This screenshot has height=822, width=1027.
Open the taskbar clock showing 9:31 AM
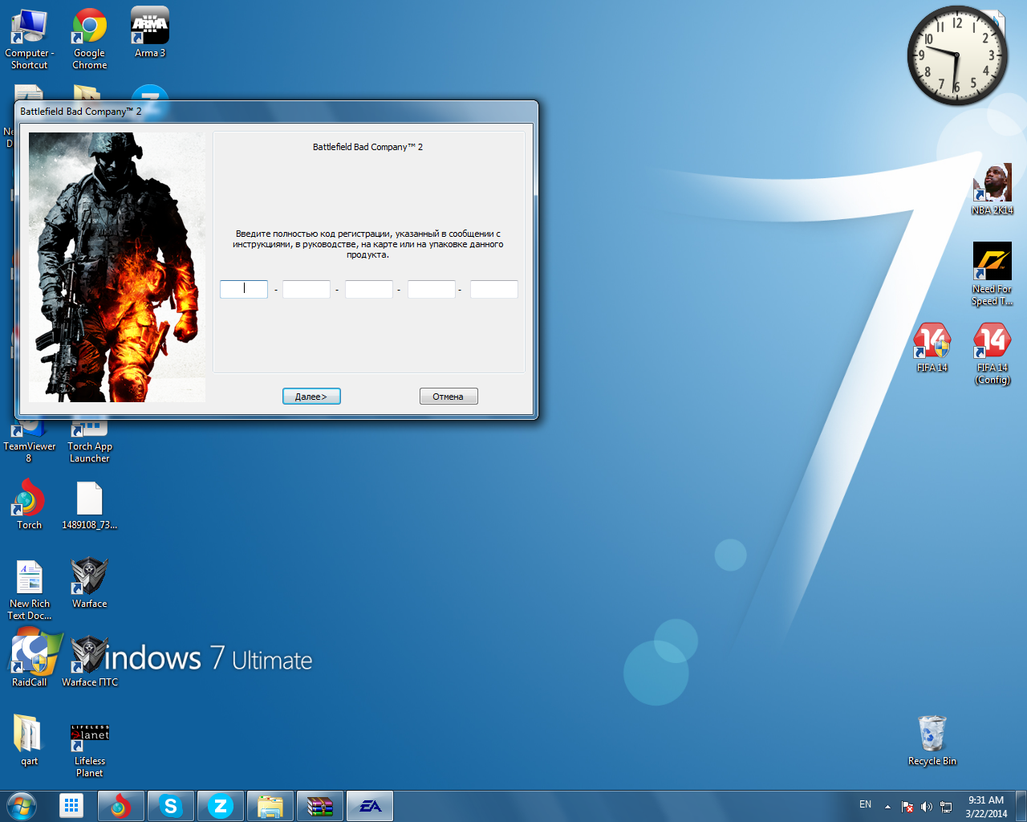986,806
